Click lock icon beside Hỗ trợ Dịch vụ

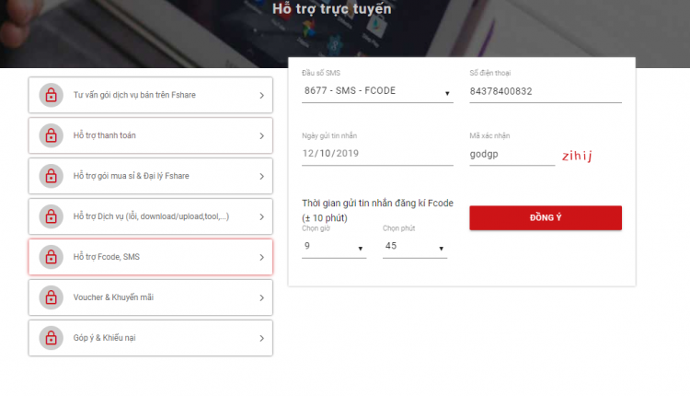(x=51, y=216)
